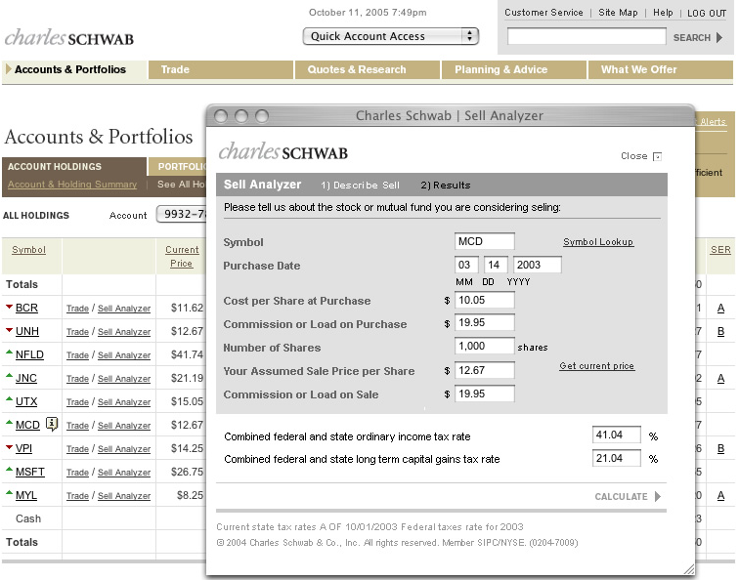
Task: Go to step 2) Results
Action: tap(446, 185)
